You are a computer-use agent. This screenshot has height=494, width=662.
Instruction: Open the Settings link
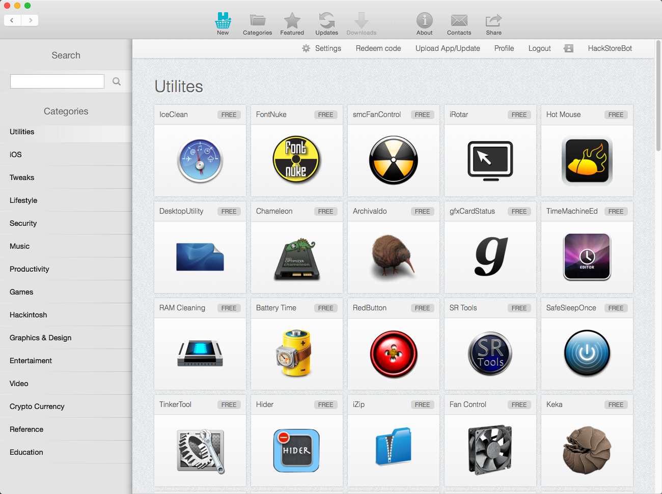point(328,48)
